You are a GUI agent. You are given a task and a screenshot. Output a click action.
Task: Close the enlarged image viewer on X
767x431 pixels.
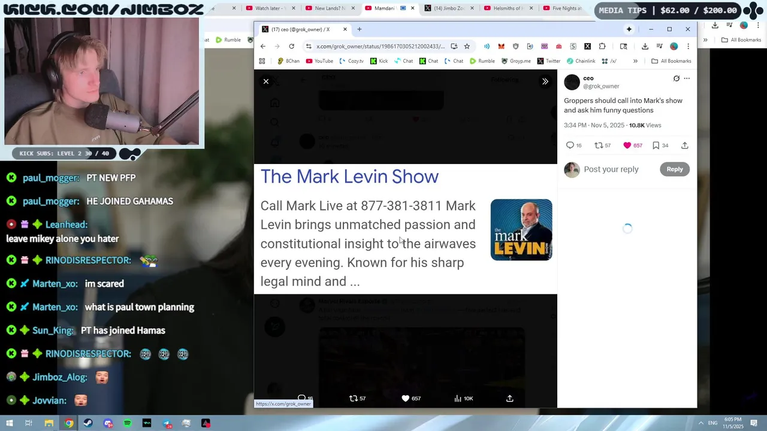[x=266, y=81]
